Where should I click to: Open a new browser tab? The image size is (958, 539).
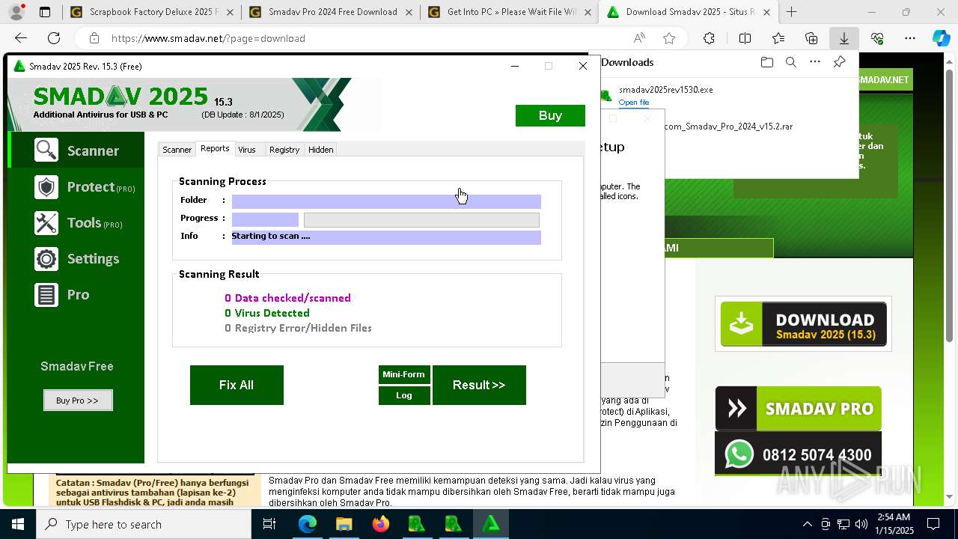pos(791,12)
